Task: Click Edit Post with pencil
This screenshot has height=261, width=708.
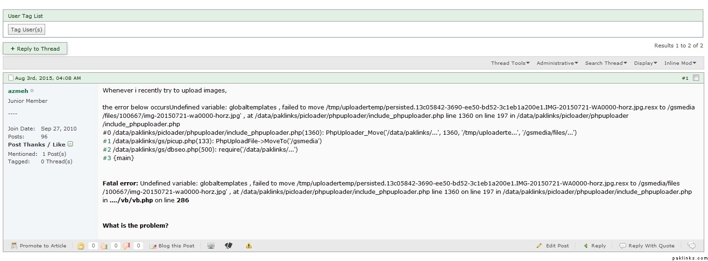Action: [x=553, y=246]
